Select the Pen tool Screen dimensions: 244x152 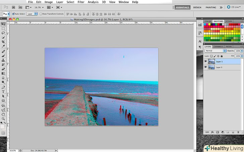[3, 87]
